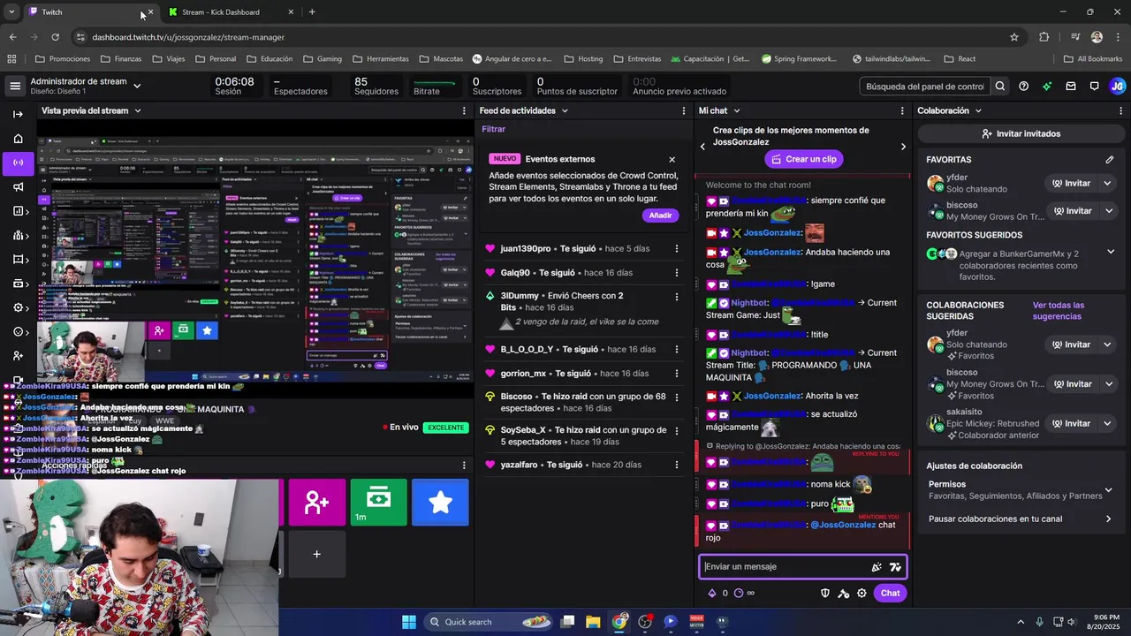The width and height of the screenshot is (1131, 636).
Task: Expand invite options arrow for yfder in Favoritas
Action: (x=1107, y=183)
